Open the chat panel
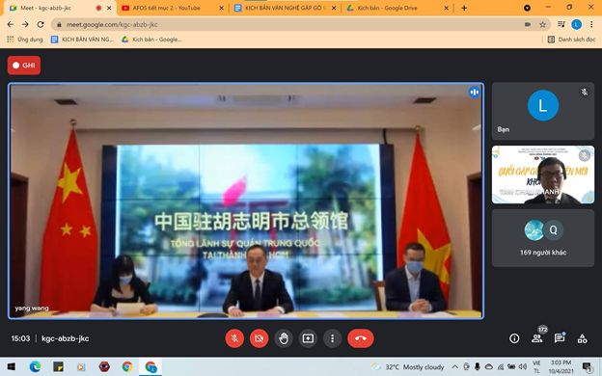Screen dimensions: 602x376 (560, 338)
